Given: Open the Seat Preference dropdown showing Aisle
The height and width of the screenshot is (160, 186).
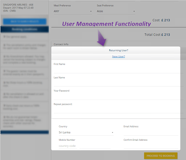Looking at the screenshot, I should (x=116, y=11).
